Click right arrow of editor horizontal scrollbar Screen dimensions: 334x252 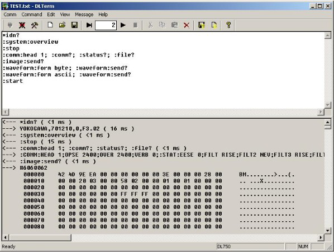click(321, 111)
